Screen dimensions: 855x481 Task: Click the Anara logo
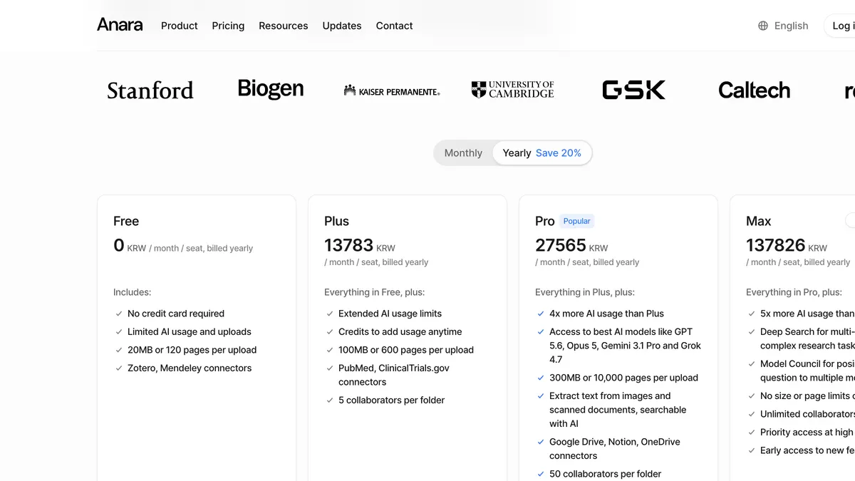coord(120,25)
